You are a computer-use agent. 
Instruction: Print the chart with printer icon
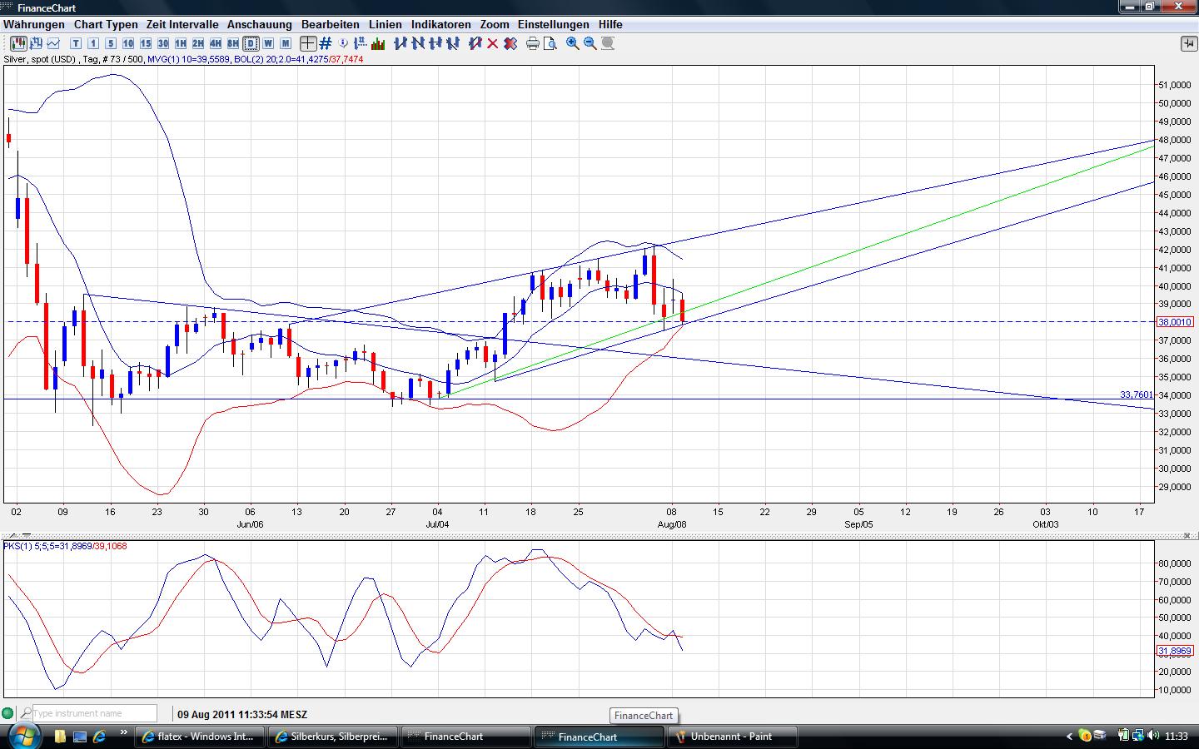[x=533, y=43]
